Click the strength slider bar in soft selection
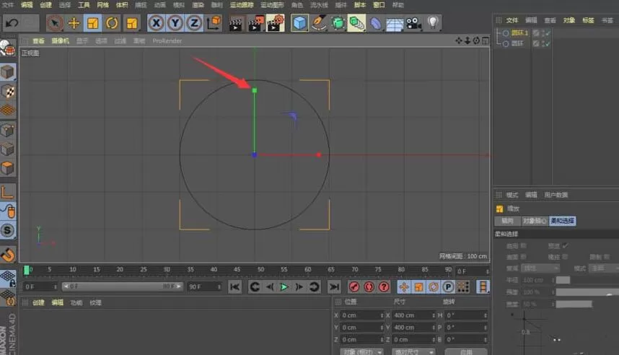 (587, 292)
